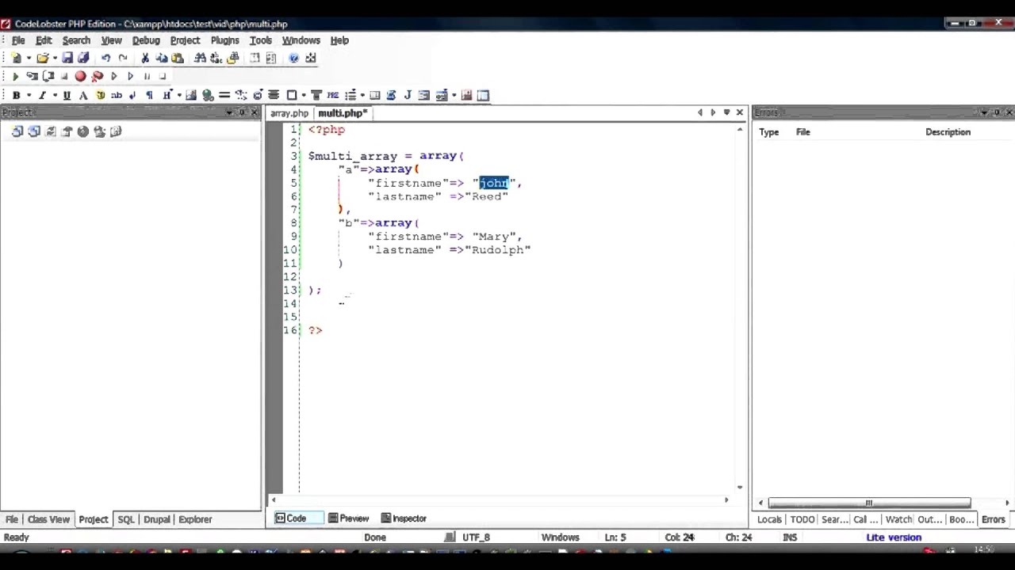Pin the Project panel
1015x570 pixels.
coord(242,112)
